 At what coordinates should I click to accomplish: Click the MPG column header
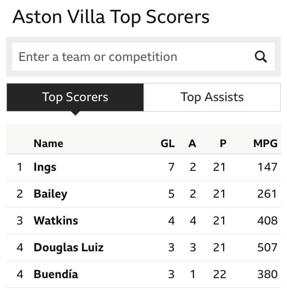click(265, 144)
